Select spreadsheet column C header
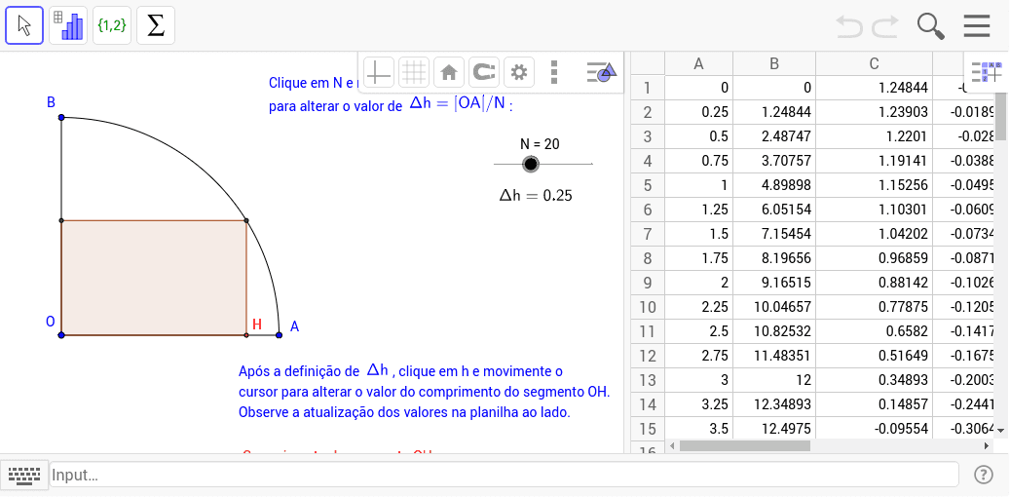 (x=874, y=63)
